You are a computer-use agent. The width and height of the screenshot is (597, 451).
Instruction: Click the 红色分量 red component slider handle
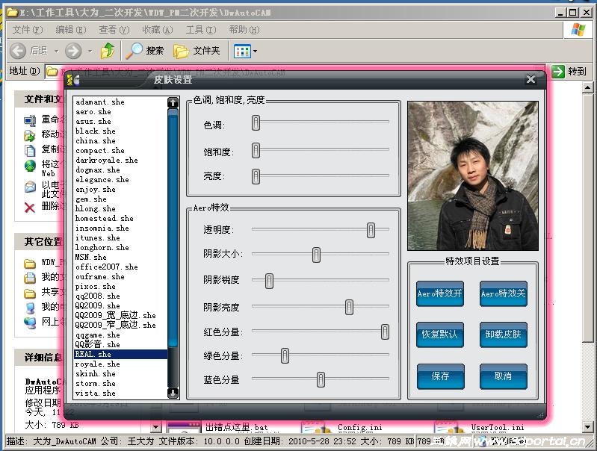click(x=385, y=332)
